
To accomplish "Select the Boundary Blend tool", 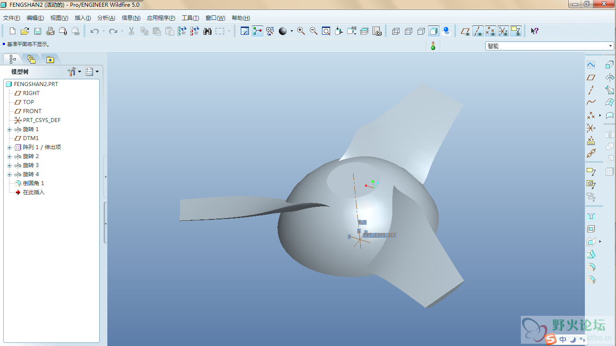I will (610, 103).
